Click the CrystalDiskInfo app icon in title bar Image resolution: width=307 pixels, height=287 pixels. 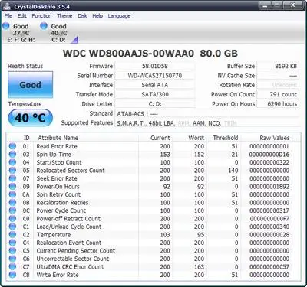point(7,6)
